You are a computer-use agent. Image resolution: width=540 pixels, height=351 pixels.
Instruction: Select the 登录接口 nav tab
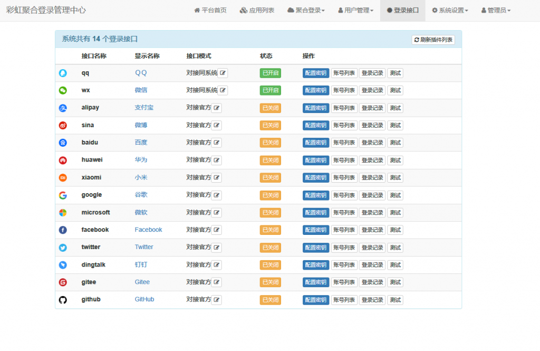403,11
